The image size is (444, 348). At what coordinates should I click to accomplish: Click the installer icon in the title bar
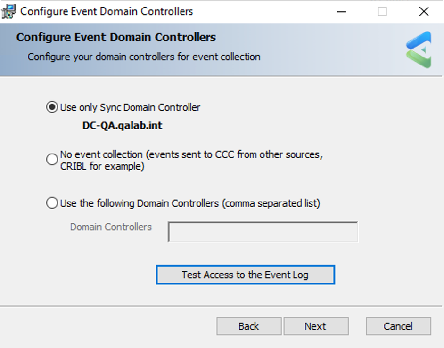[8, 12]
